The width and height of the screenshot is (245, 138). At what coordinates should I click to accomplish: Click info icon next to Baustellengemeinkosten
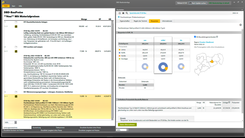click(x=217, y=37)
